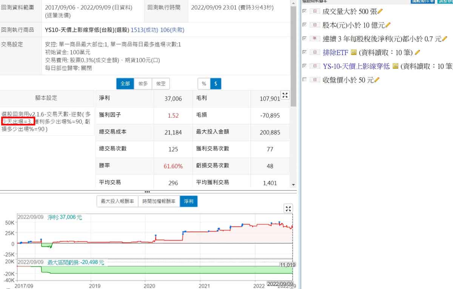The image size is (453, 289).
Task: Open frequency selector for 成交量大於 500 張
Action: point(314,11)
